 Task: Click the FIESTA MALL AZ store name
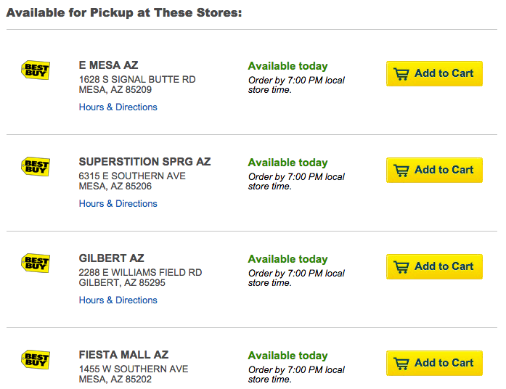pyautogui.click(x=123, y=355)
